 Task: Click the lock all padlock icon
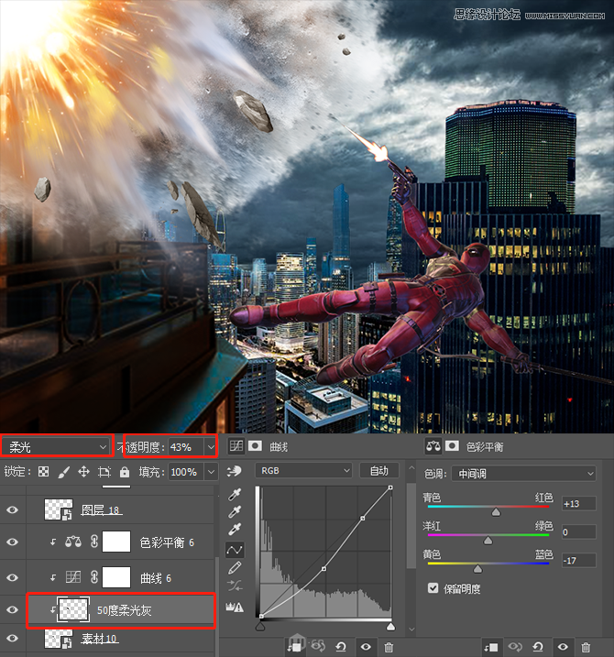point(125,472)
